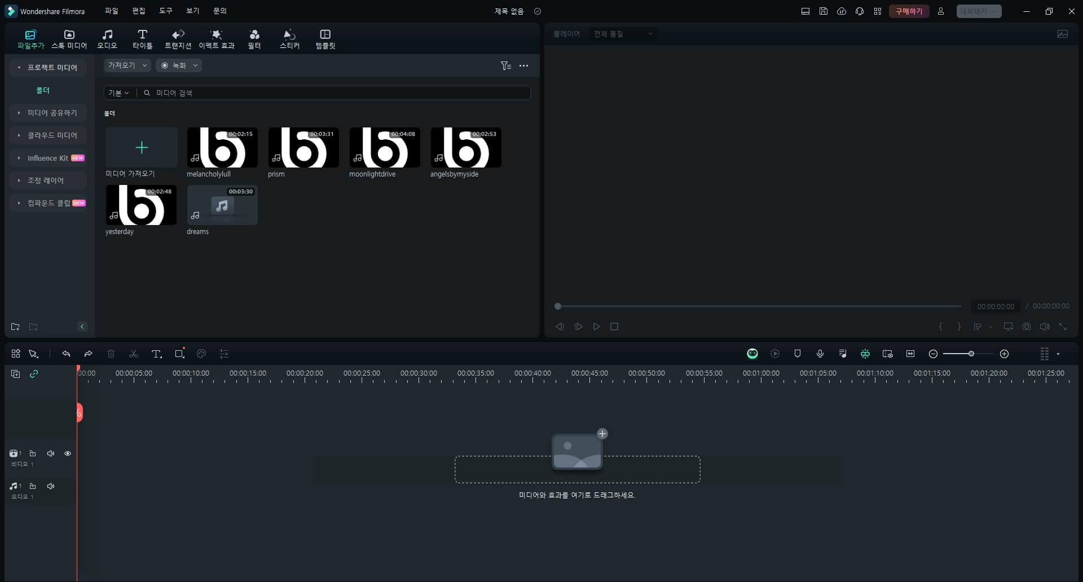Play the preview
This screenshot has width=1083, height=582.
pos(596,327)
